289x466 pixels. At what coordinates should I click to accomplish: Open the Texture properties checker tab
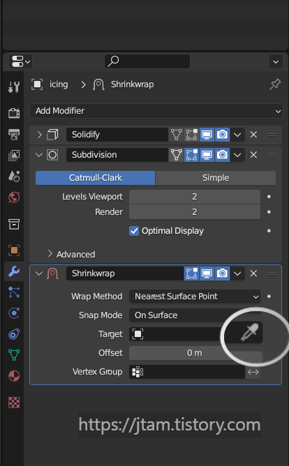point(14,403)
